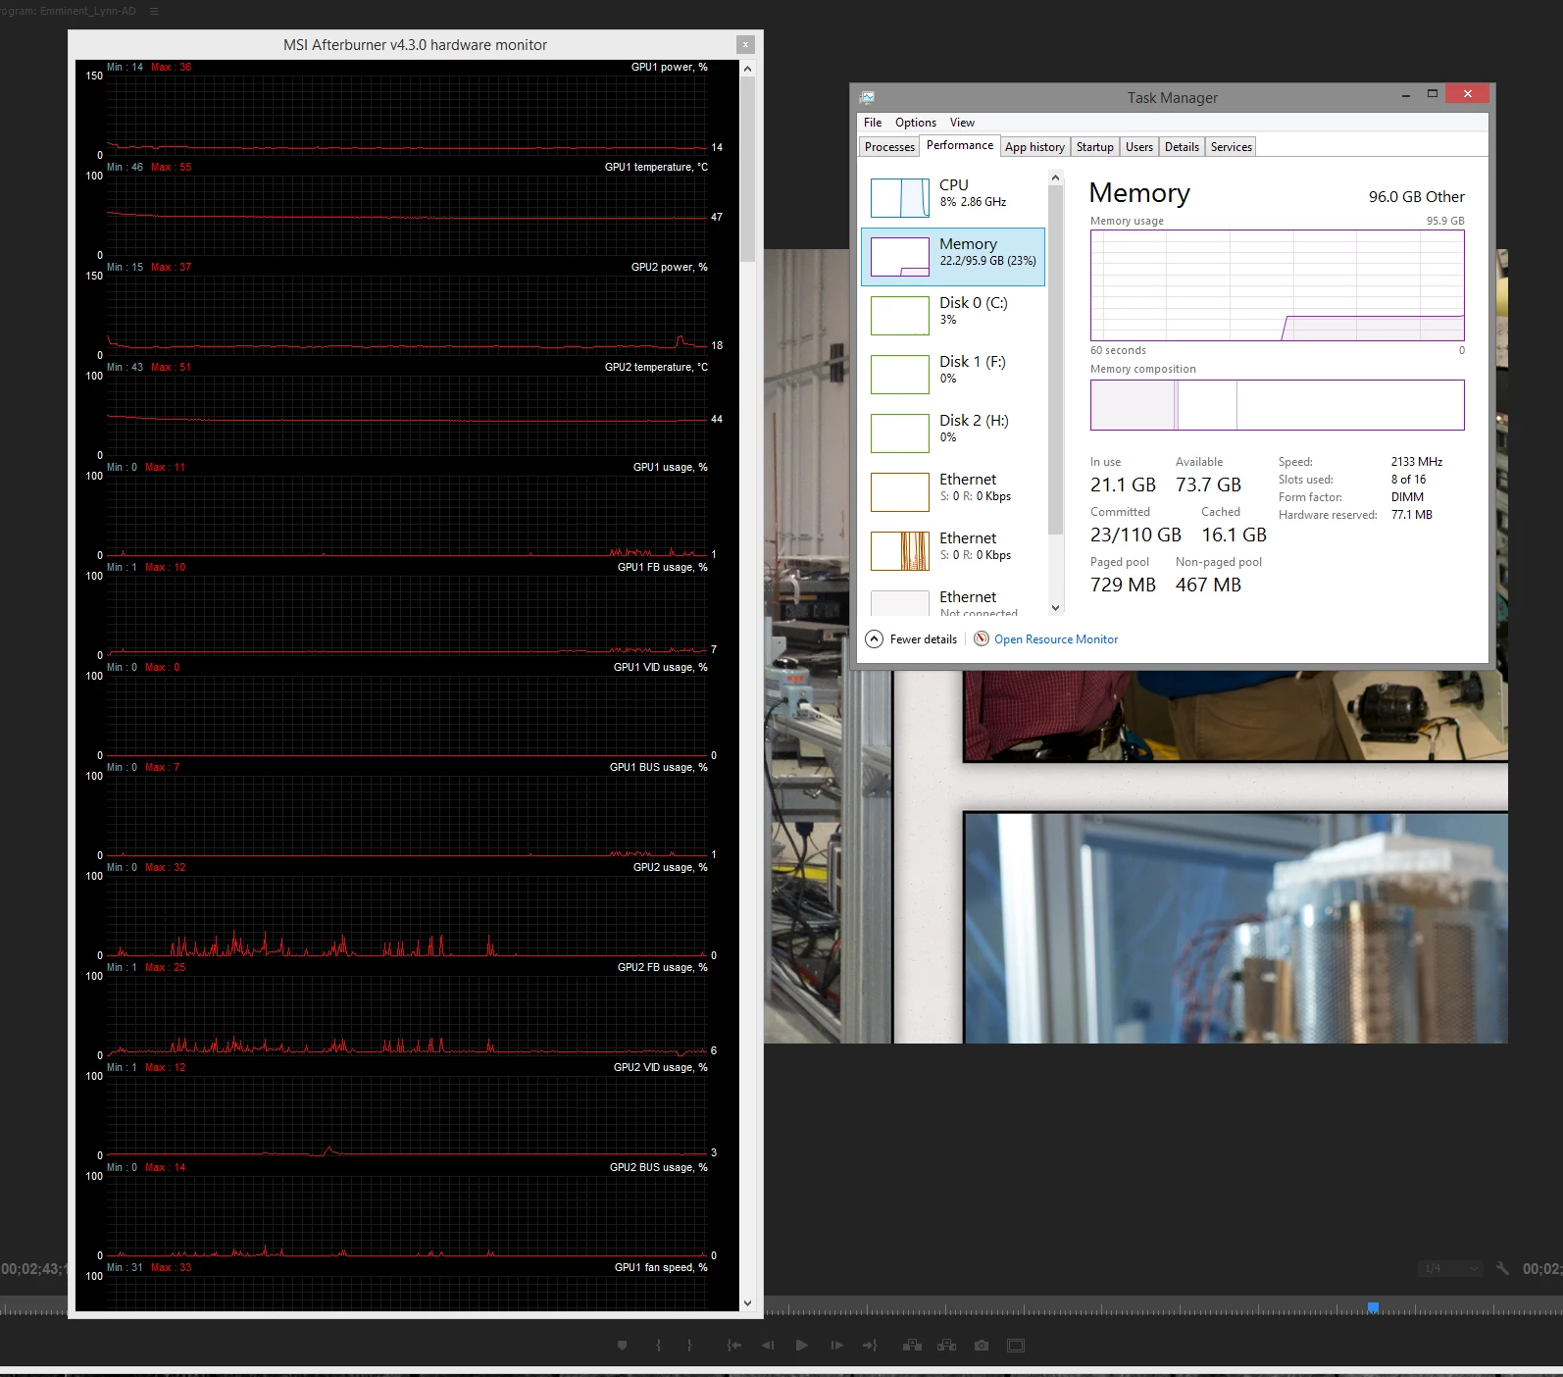Select the Not connected Ethernet adapter
The height and width of the screenshot is (1377, 1563).
click(953, 599)
